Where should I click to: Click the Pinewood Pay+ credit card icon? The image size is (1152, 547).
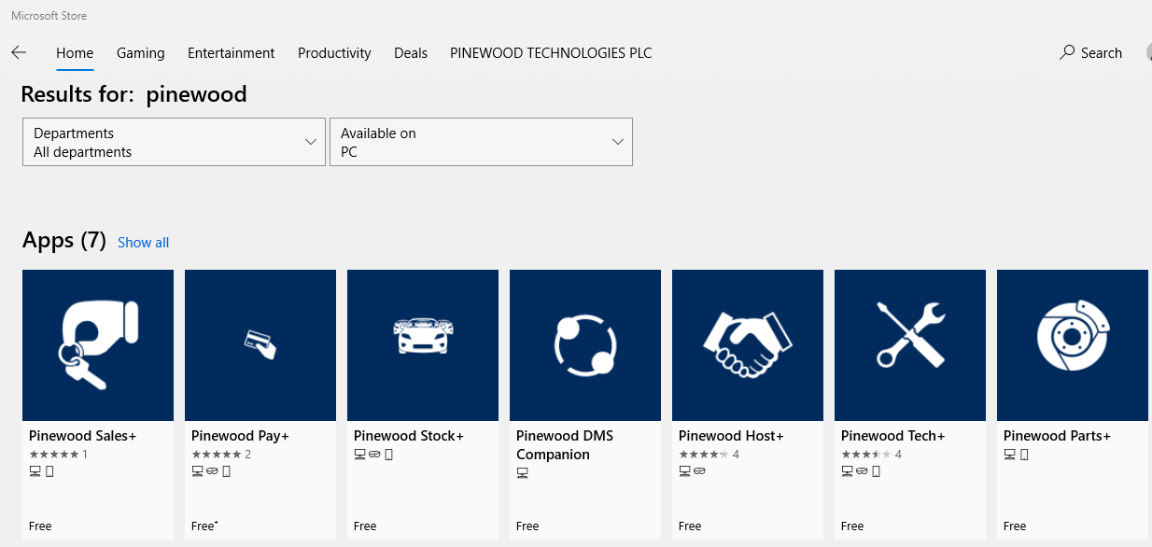[x=260, y=344]
